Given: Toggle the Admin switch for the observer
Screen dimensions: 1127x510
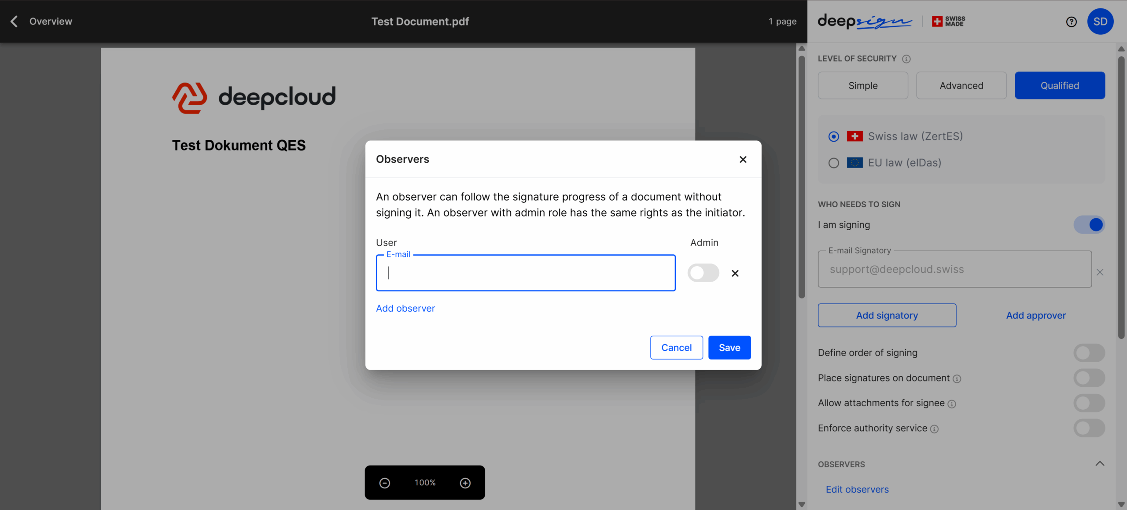Looking at the screenshot, I should click(703, 273).
